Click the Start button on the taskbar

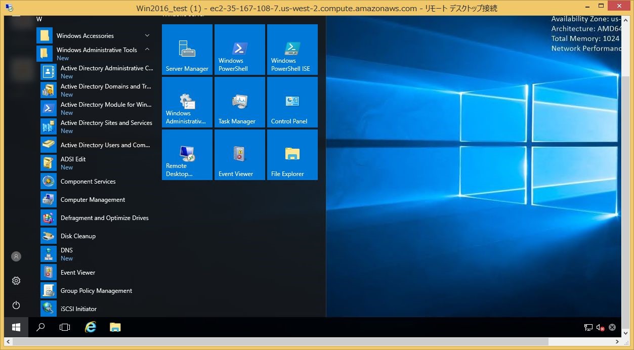16,327
